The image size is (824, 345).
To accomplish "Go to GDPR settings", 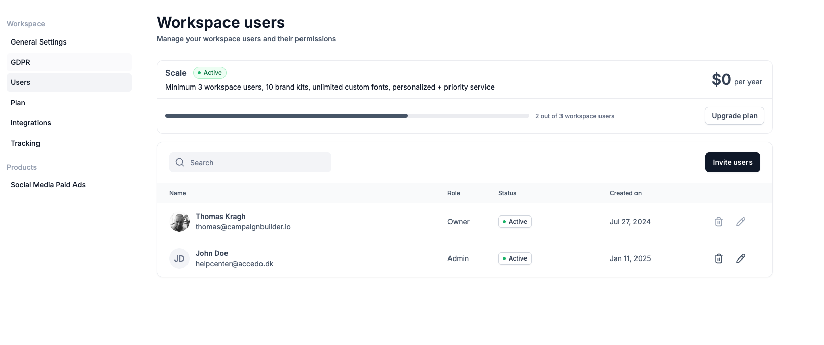I will [x=20, y=62].
